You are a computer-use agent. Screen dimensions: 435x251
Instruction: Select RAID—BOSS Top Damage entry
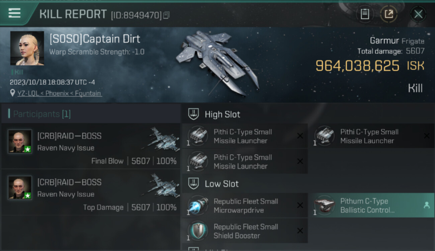[91, 192]
